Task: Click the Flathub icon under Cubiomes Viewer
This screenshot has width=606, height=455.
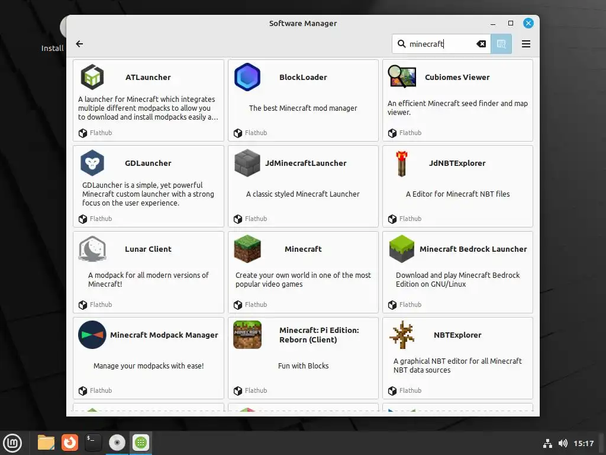Action: pos(392,133)
